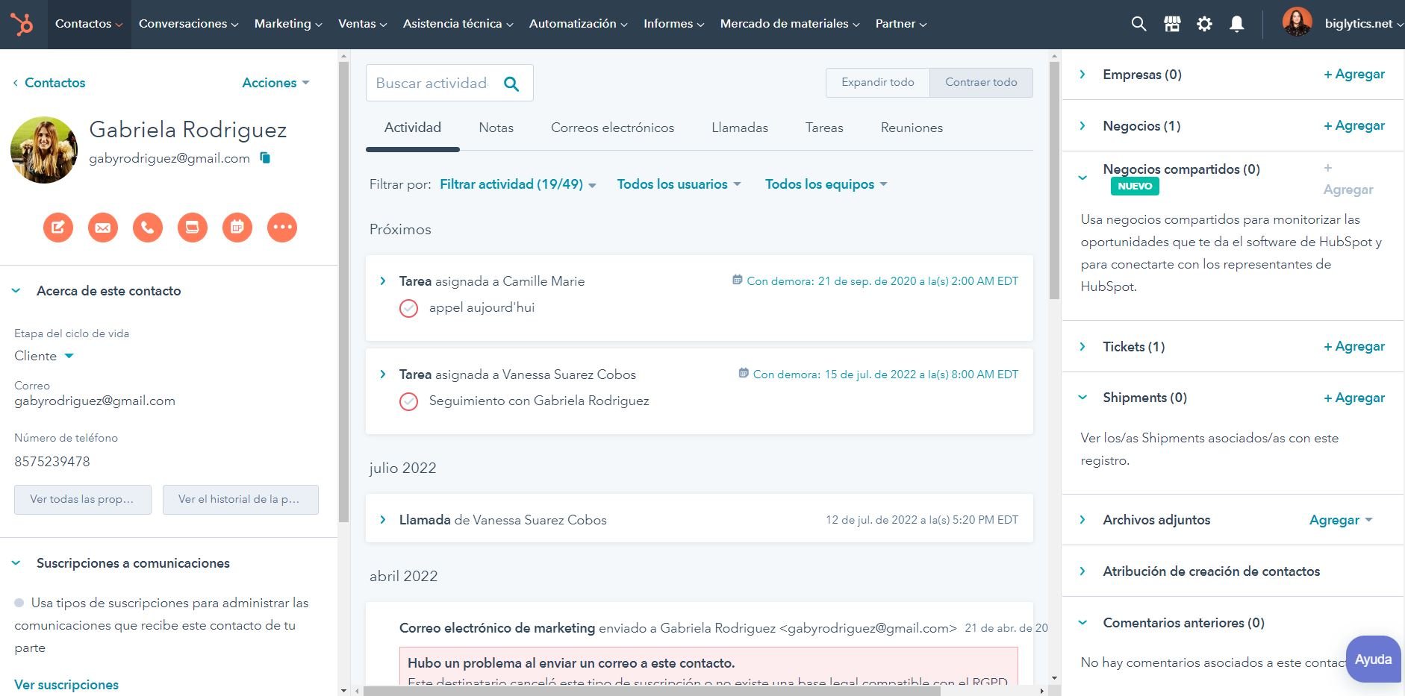Collapse 'Suscripciones a comunicaciones' section
This screenshot has height=696, width=1405.
[16, 563]
